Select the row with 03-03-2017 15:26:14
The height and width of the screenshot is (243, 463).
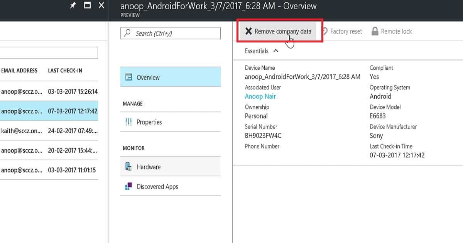point(49,91)
